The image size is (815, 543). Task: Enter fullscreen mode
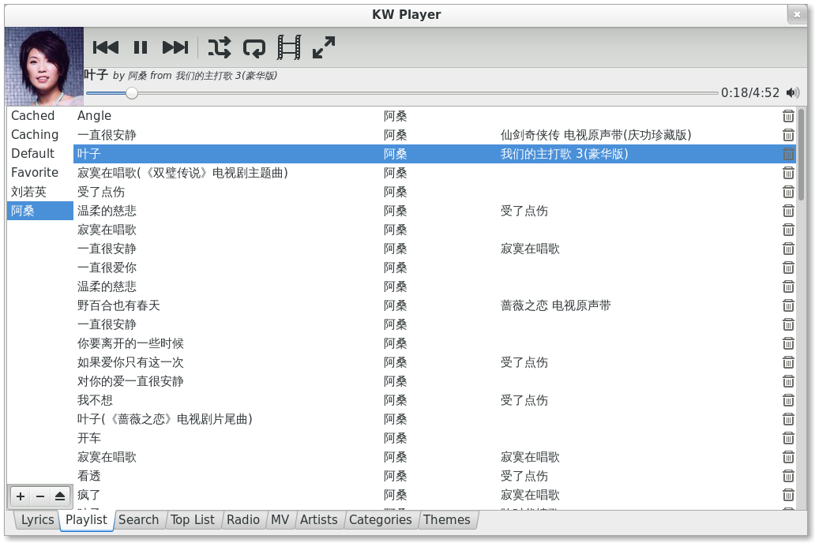pyautogui.click(x=323, y=48)
